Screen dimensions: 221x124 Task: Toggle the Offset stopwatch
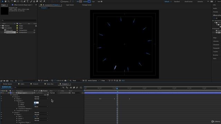click(x=19, y=105)
